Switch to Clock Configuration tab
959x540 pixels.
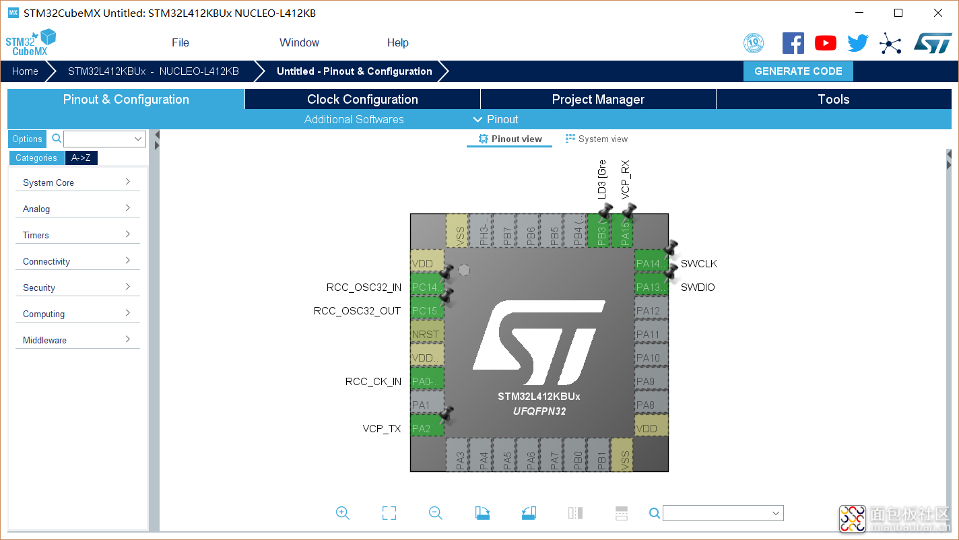pyautogui.click(x=362, y=99)
